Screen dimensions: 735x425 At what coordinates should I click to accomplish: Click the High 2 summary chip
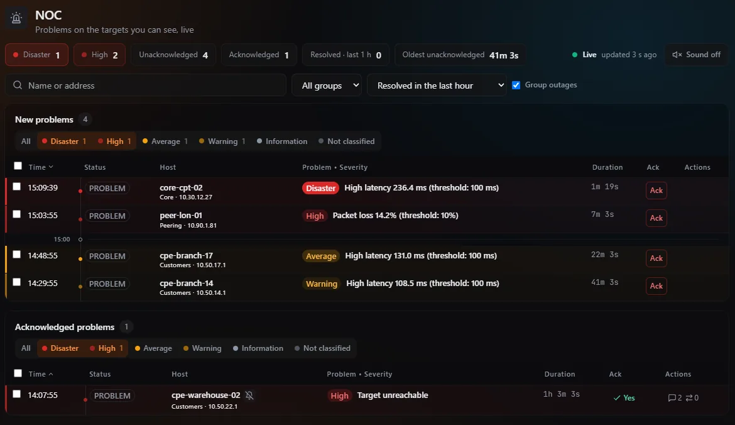(99, 55)
